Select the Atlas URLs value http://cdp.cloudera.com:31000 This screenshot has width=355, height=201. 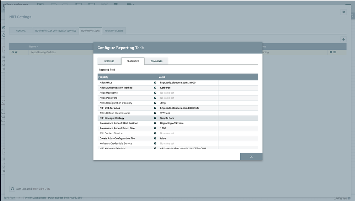point(178,83)
